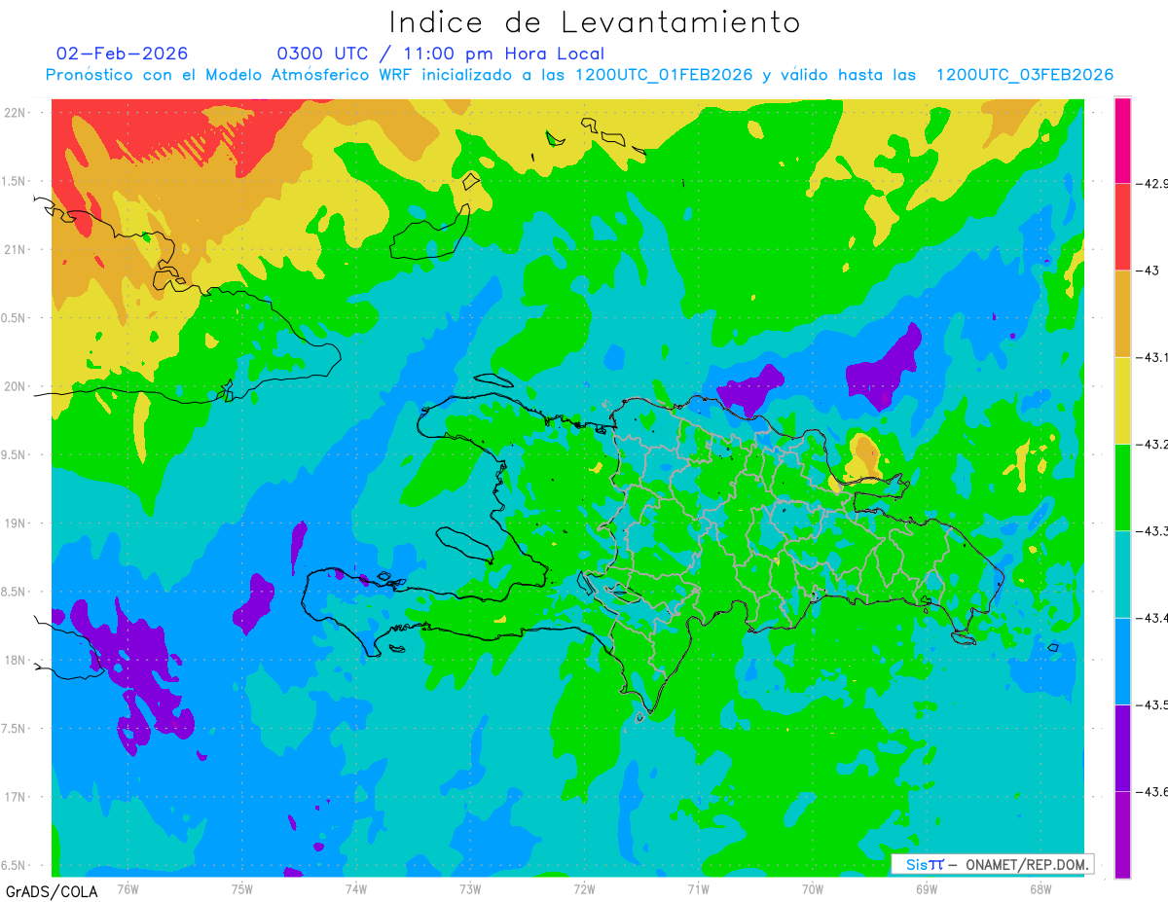Click the magenta swatch atop the color legend
Viewport: 1168px width, 902px height.
[x=1122, y=140]
